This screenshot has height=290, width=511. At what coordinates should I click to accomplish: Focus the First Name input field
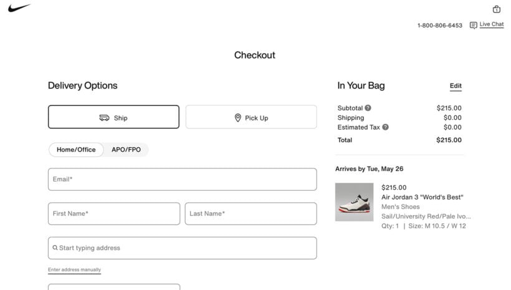click(114, 214)
